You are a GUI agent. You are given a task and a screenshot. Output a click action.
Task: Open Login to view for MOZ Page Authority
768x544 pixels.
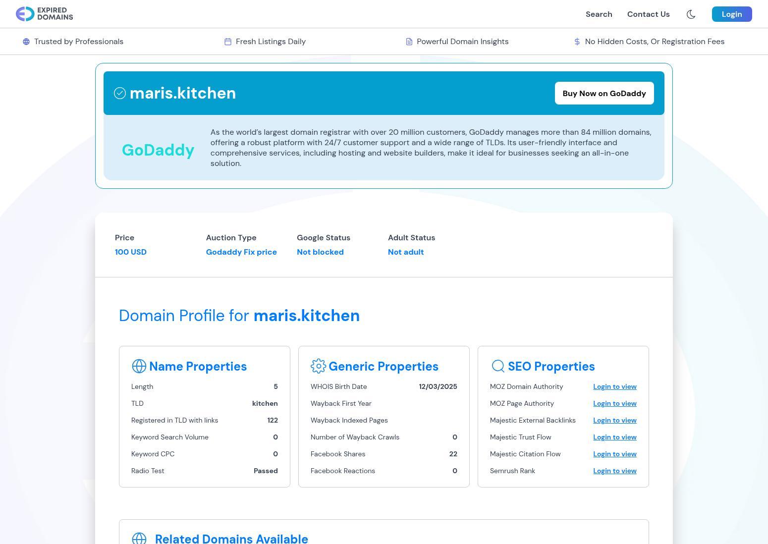click(x=615, y=403)
